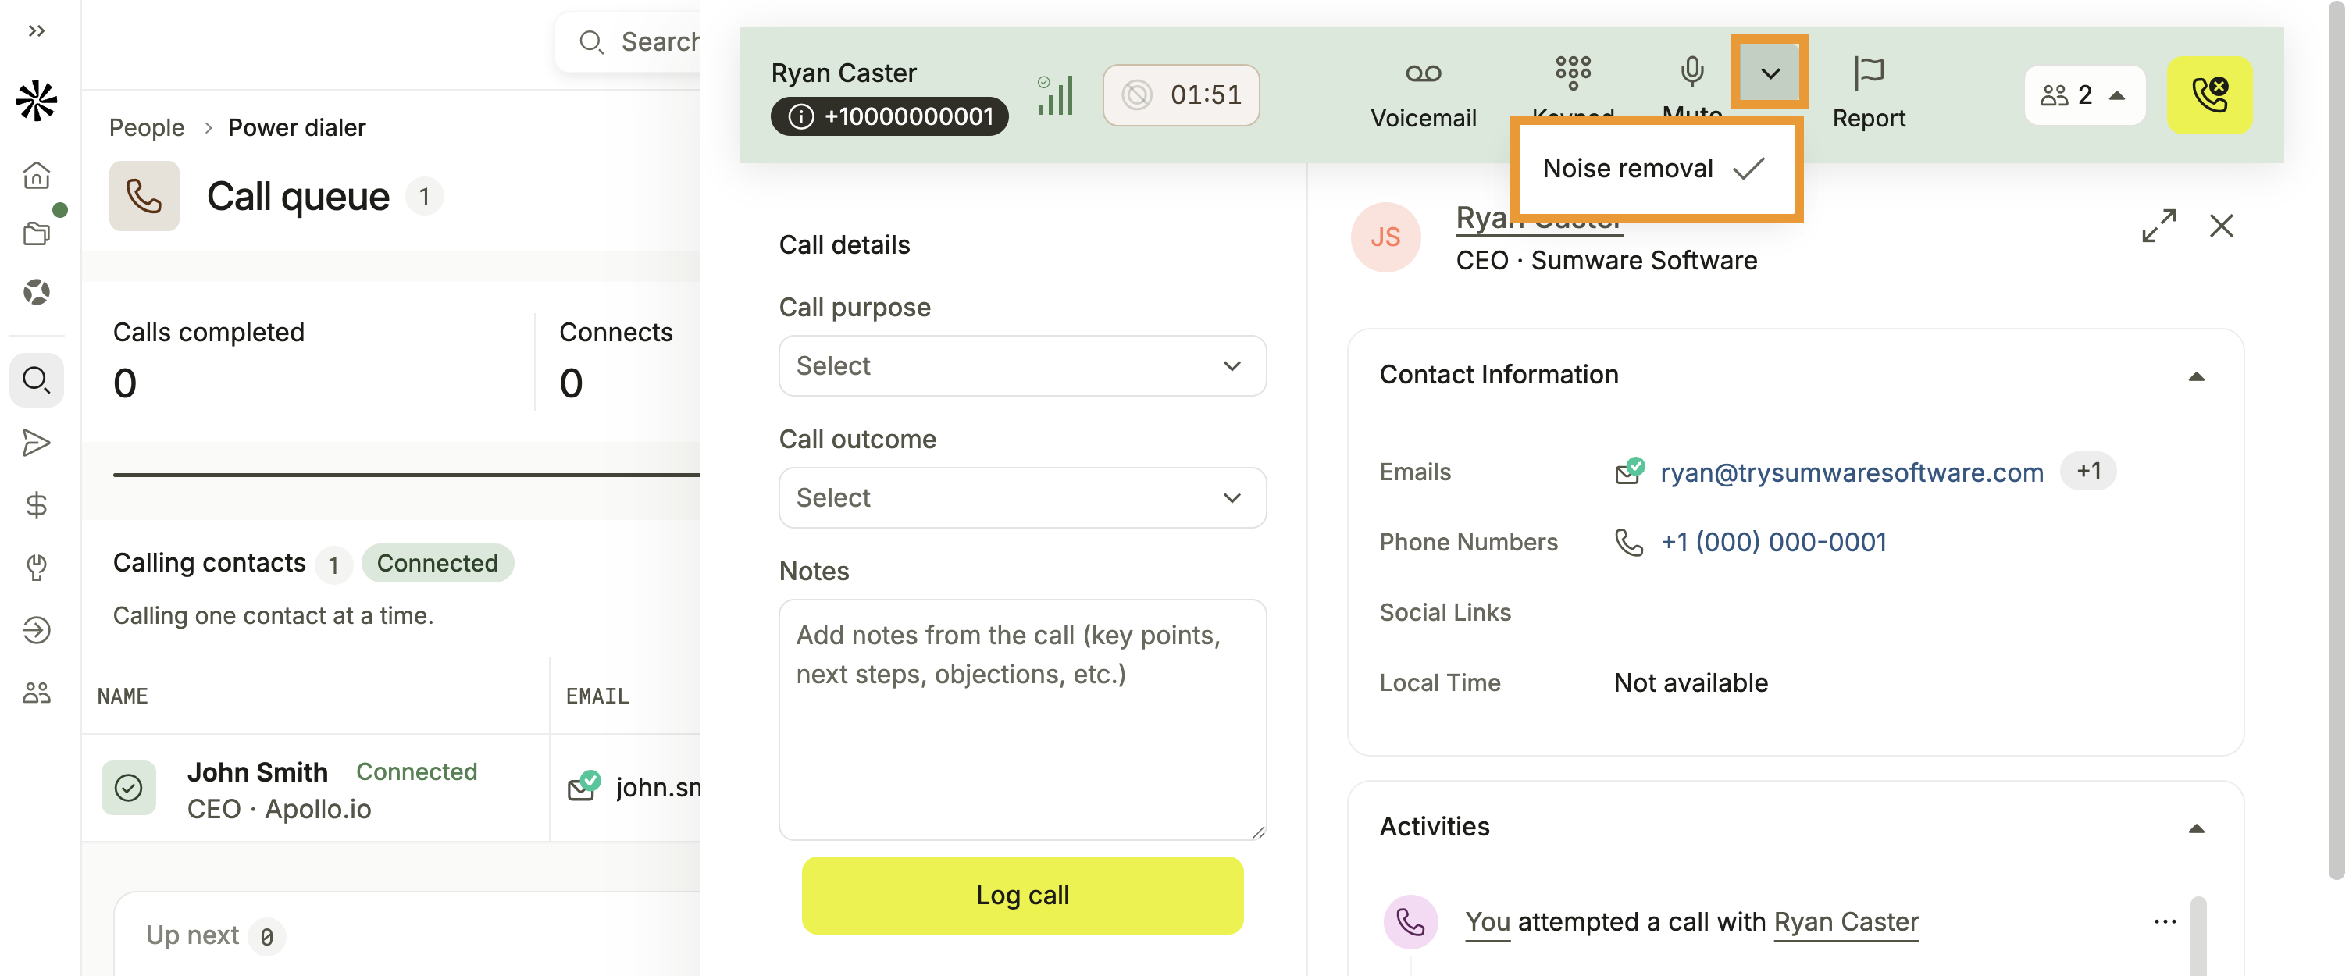Open the plug integrations sidebar icon
The width and height of the screenshot is (2349, 976).
37,568
